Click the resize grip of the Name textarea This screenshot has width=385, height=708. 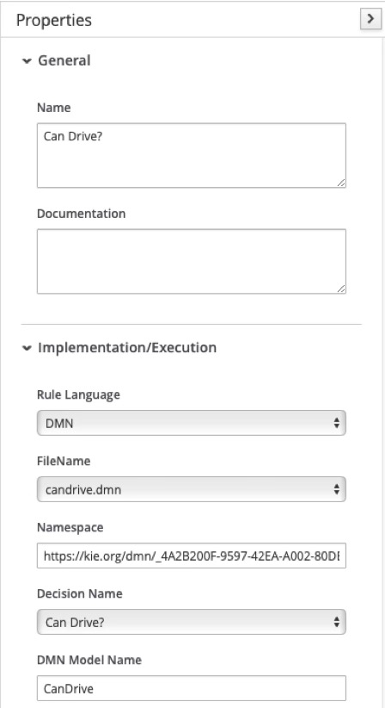coord(341,183)
